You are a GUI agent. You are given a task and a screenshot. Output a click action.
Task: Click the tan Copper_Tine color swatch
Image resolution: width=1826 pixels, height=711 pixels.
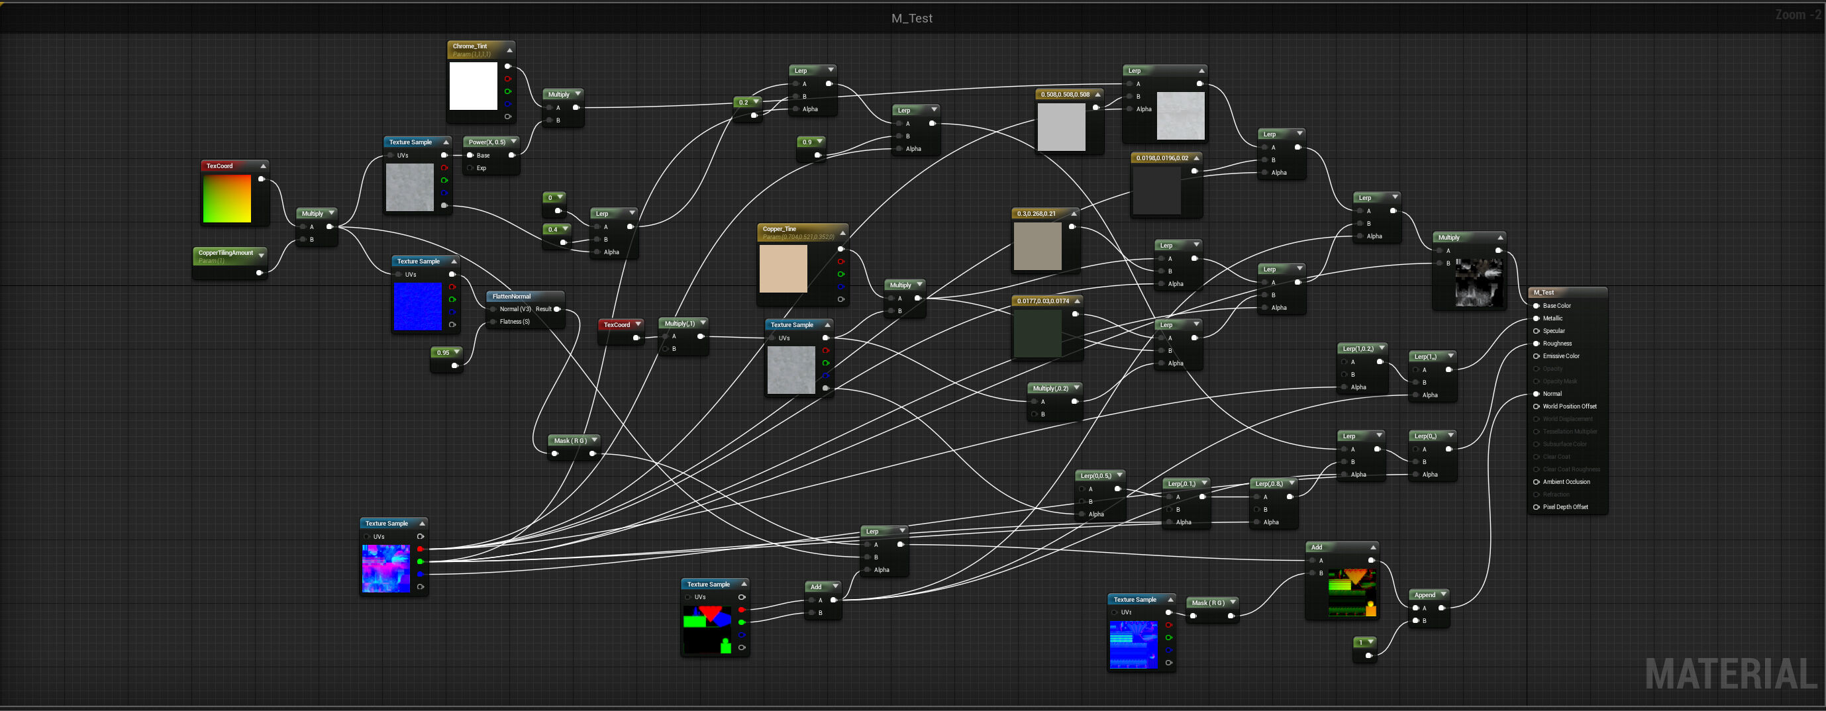coord(784,269)
